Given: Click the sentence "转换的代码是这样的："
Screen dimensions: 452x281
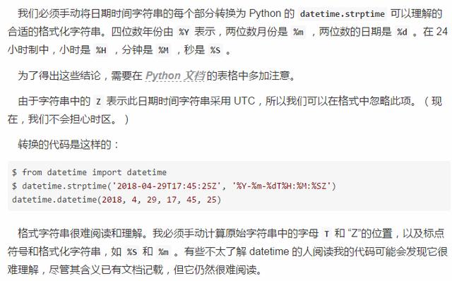Looking at the screenshot, I should (69, 145).
